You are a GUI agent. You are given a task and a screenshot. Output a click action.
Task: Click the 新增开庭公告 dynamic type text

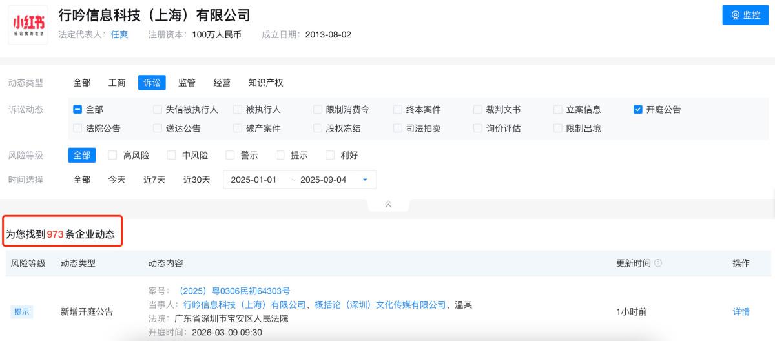(87, 312)
